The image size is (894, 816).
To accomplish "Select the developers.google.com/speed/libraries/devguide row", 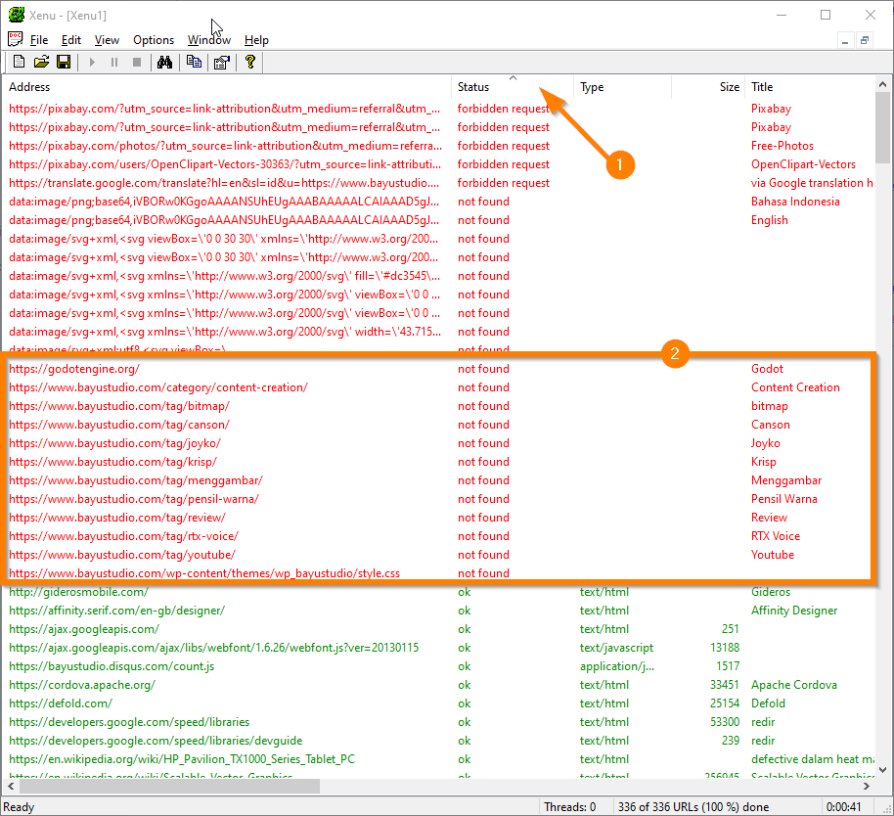I will click(x=439, y=741).
